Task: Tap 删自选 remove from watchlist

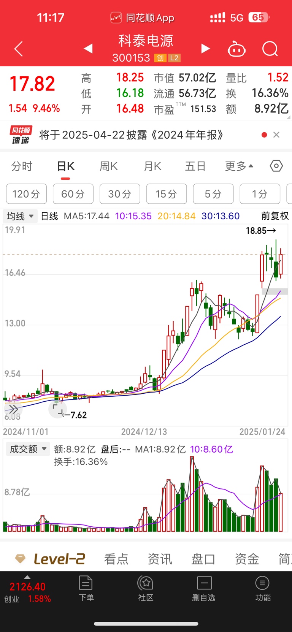Action: (x=204, y=588)
